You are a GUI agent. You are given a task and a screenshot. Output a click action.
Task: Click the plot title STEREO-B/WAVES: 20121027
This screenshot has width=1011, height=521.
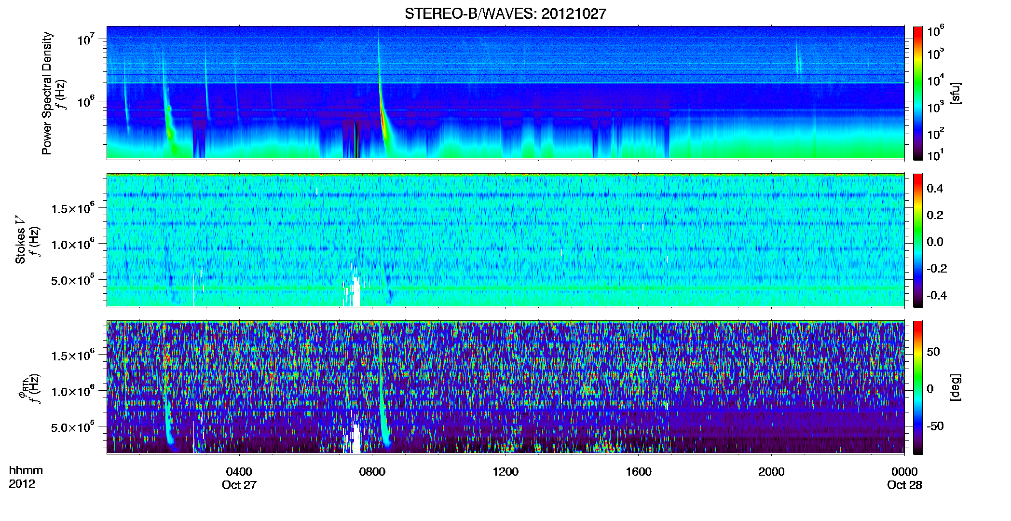click(505, 14)
